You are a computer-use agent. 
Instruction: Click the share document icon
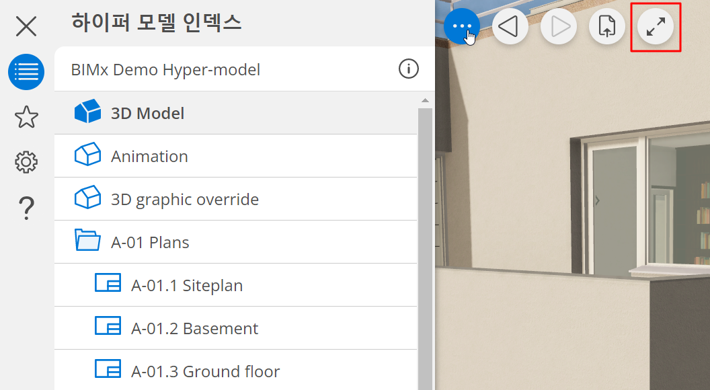point(607,27)
